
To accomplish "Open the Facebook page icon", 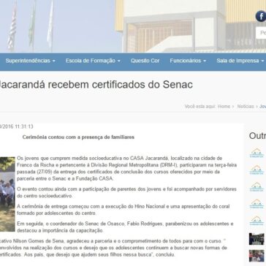I will pos(261,16).
